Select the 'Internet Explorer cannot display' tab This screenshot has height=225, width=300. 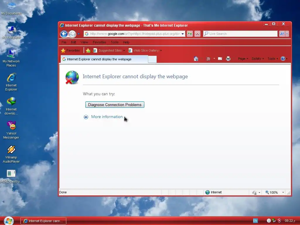point(104,59)
